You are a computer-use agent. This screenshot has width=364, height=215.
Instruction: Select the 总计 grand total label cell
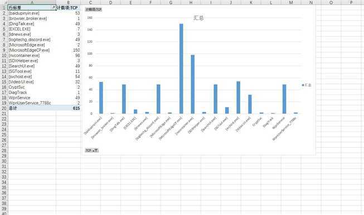(x=32, y=108)
